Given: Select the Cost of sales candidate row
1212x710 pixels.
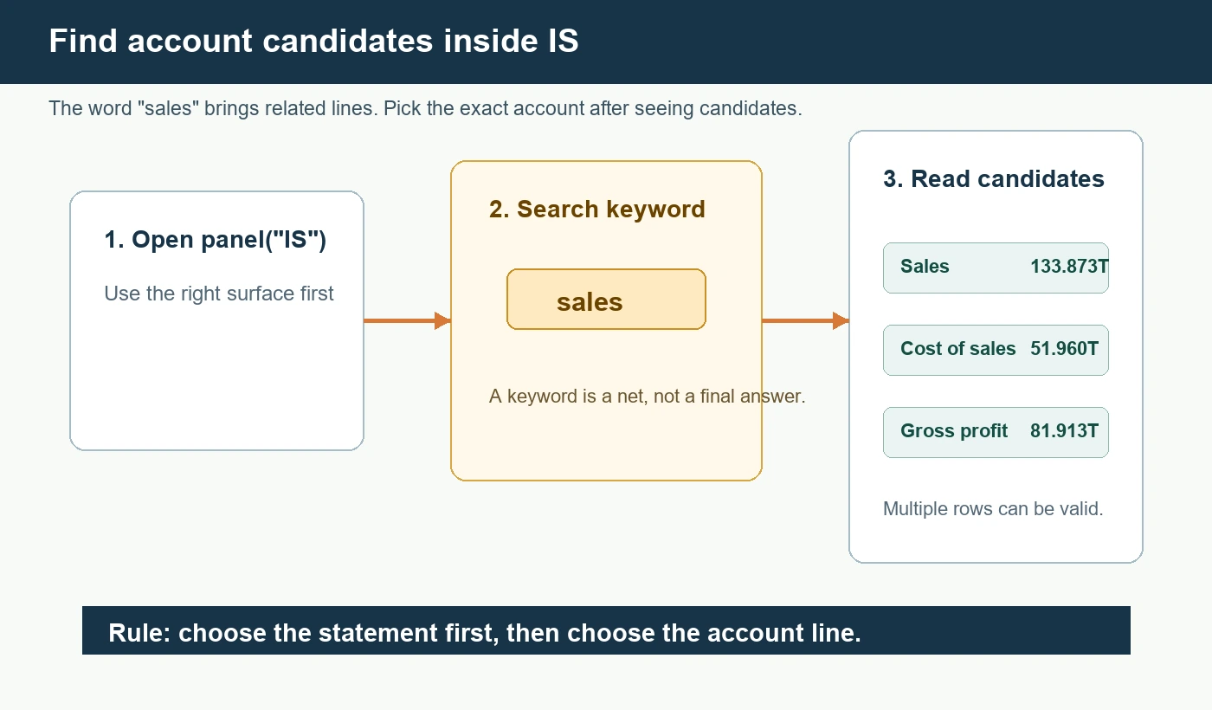Looking at the screenshot, I should pyautogui.click(x=996, y=350).
